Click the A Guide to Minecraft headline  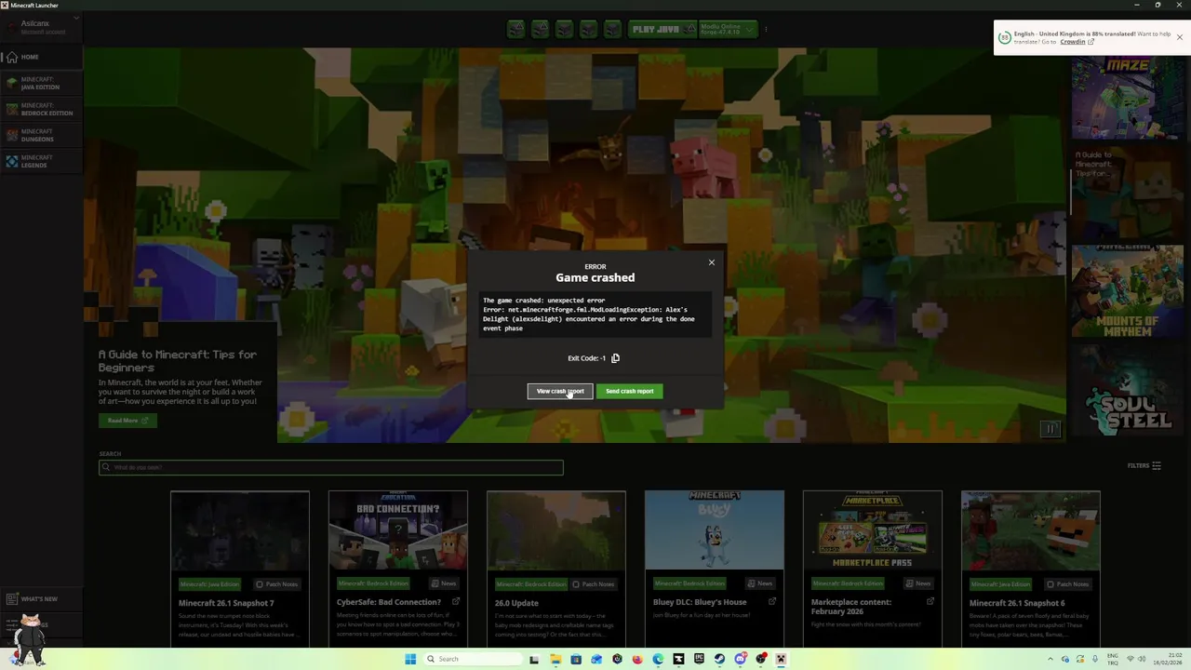pos(178,360)
